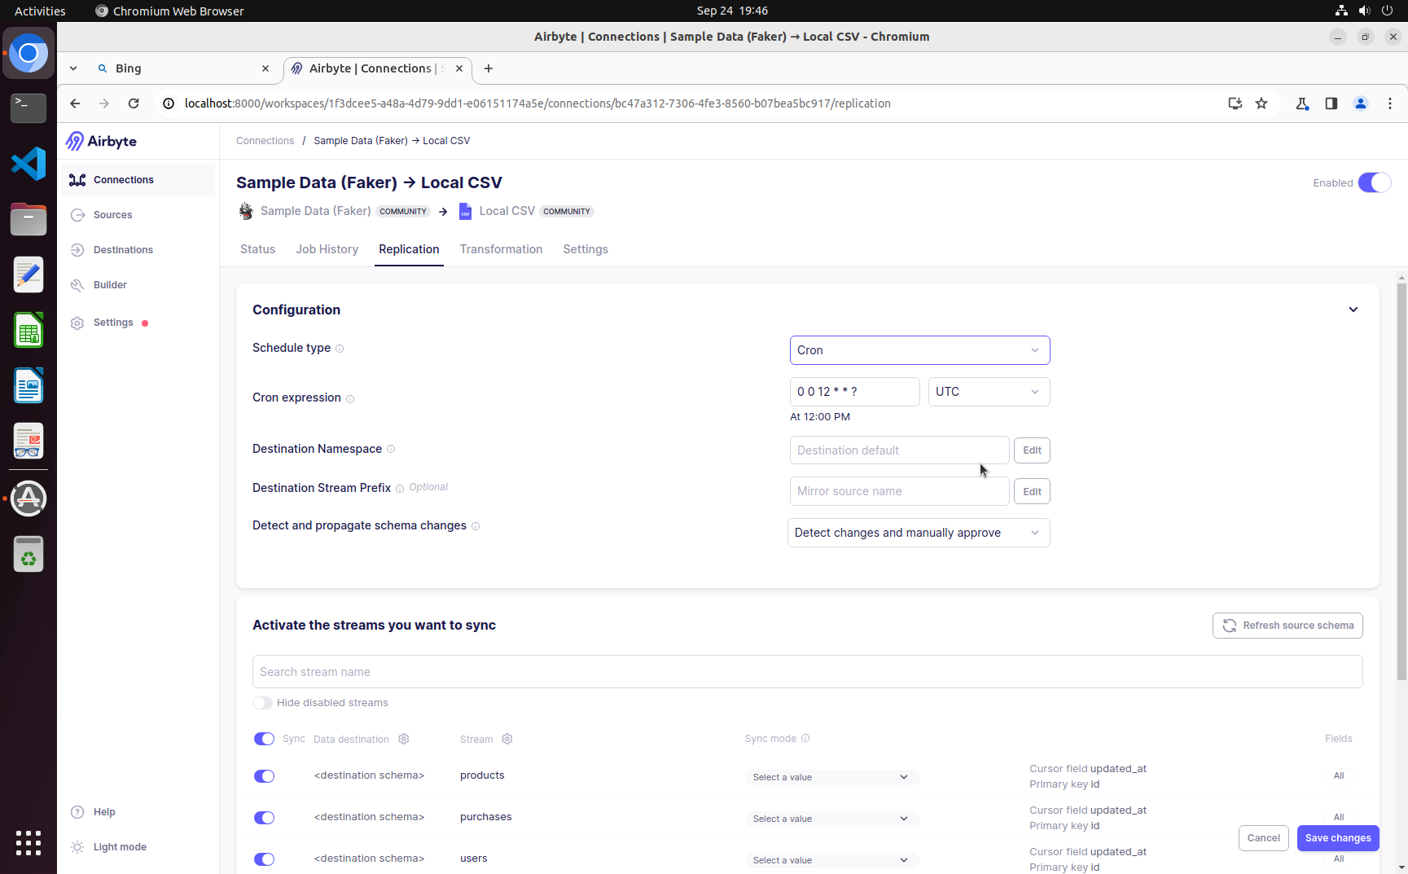Switch to the Job History tab
This screenshot has height=874, width=1408.
coord(327,249)
